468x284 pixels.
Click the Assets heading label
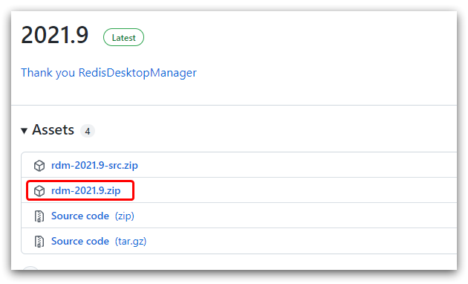pyautogui.click(x=53, y=130)
